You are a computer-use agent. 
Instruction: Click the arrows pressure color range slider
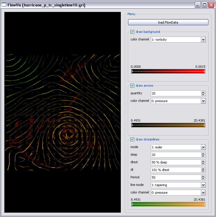click(168, 125)
